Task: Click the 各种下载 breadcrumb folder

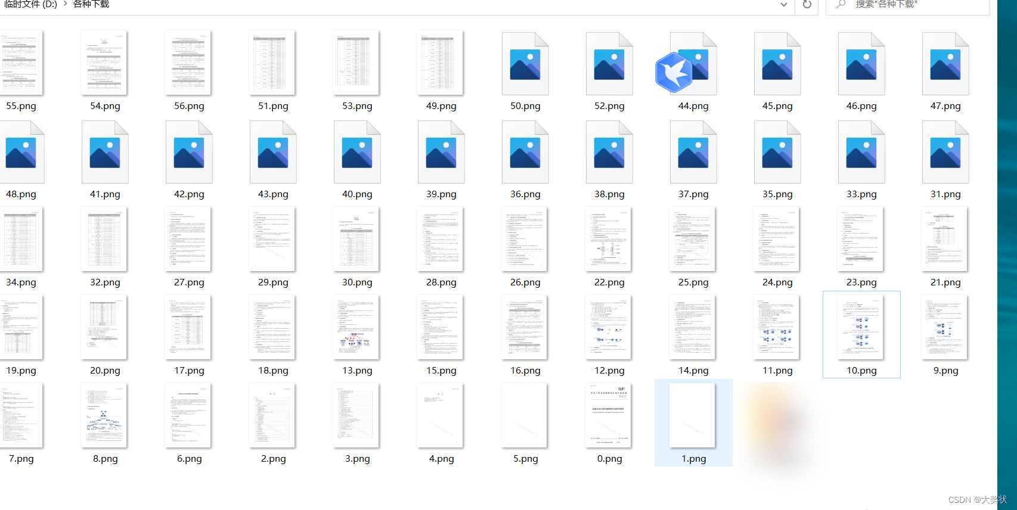Action: (91, 4)
